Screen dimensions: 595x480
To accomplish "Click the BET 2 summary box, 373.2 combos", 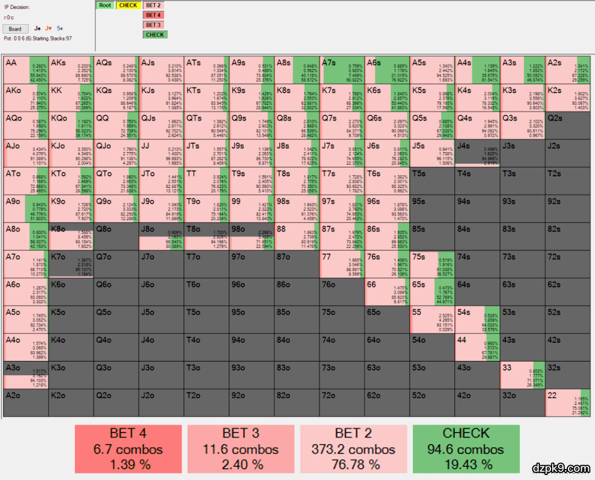I will [x=354, y=449].
